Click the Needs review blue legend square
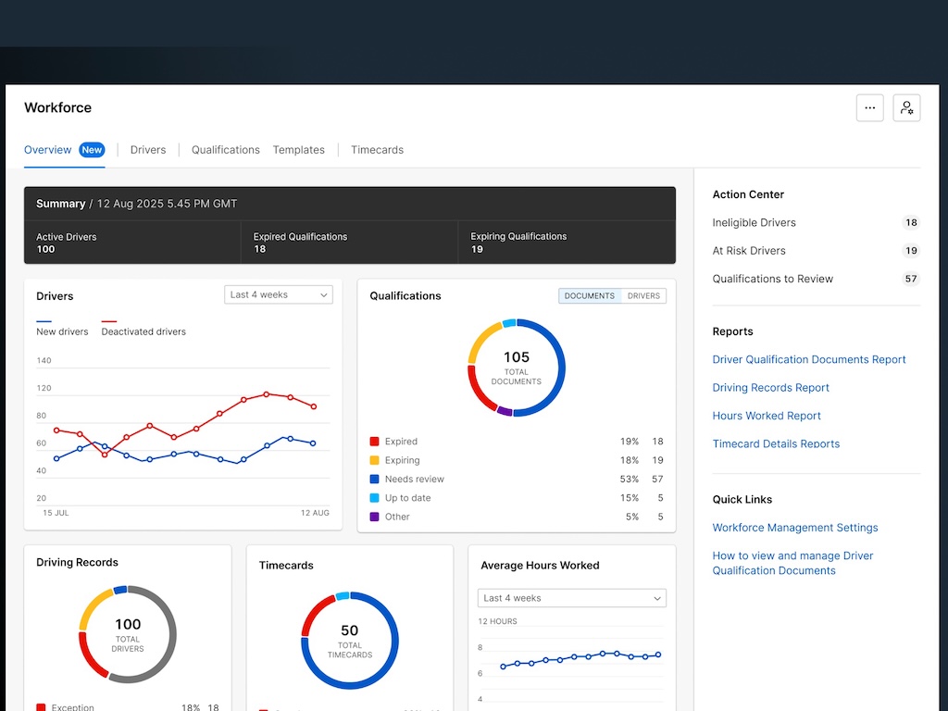The height and width of the screenshot is (711, 948). [374, 479]
